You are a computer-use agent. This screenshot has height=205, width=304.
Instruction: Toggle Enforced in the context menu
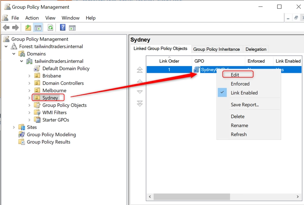[240, 84]
